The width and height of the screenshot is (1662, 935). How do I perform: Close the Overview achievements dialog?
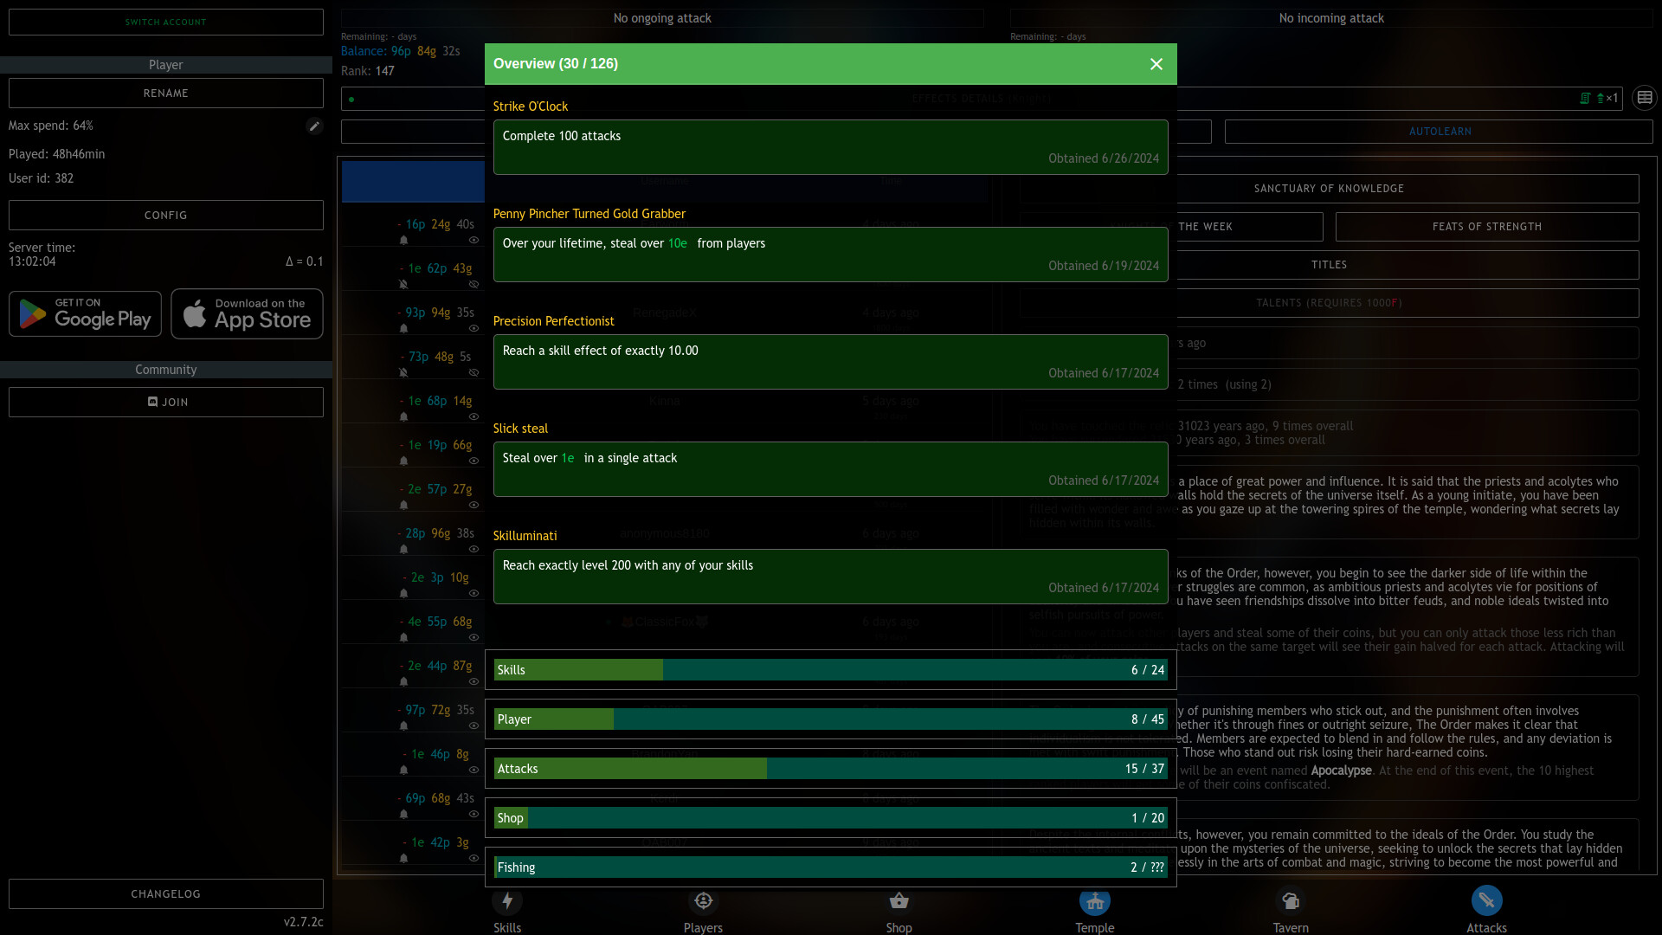click(x=1156, y=64)
